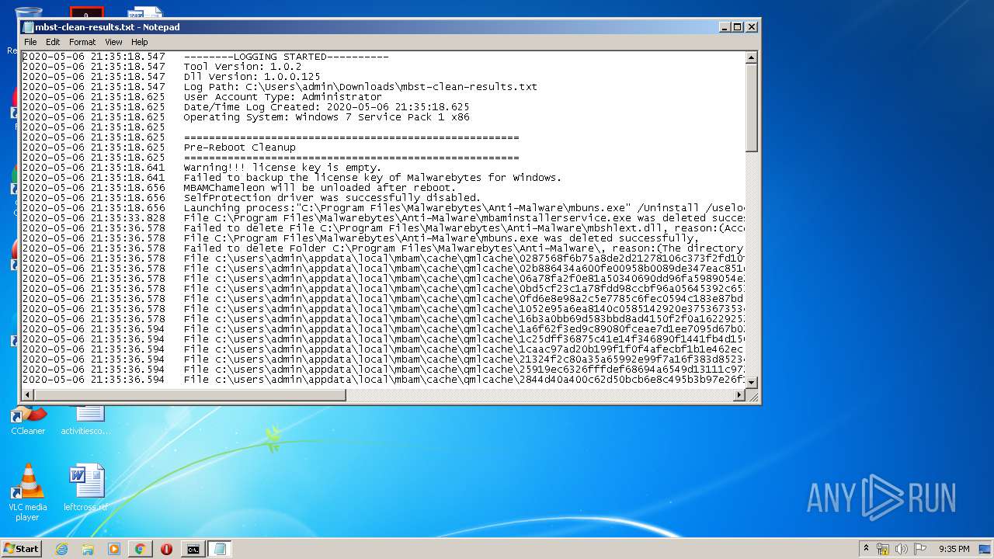The width and height of the screenshot is (994, 559).
Task: Open the Help menu in Notepad
Action: coord(140,42)
